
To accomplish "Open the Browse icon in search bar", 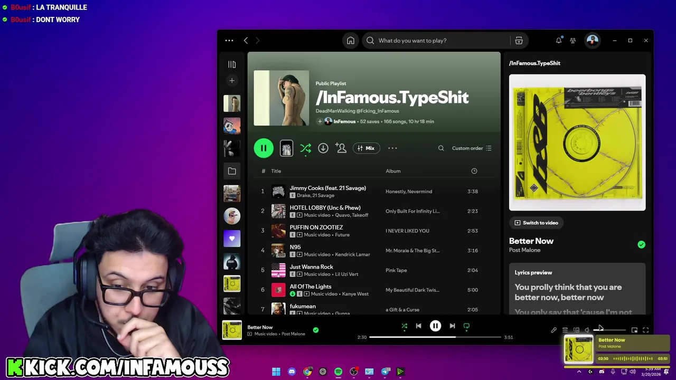I will (519, 41).
